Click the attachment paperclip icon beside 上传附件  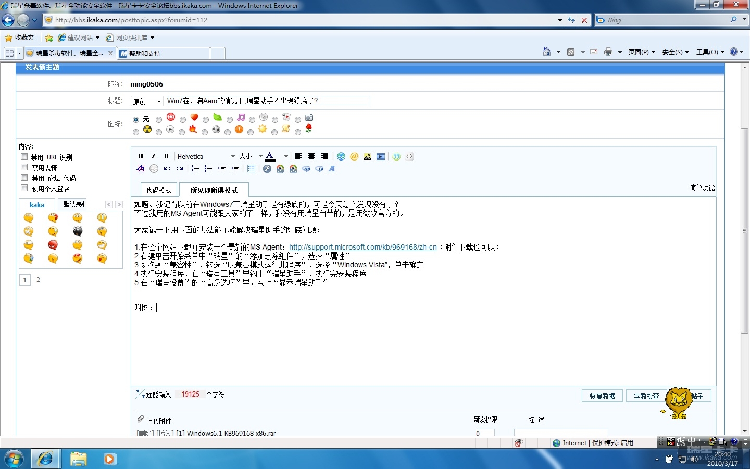tap(141, 419)
